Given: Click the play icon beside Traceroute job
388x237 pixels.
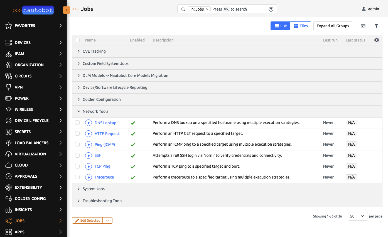Looking at the screenshot, I should (88, 177).
